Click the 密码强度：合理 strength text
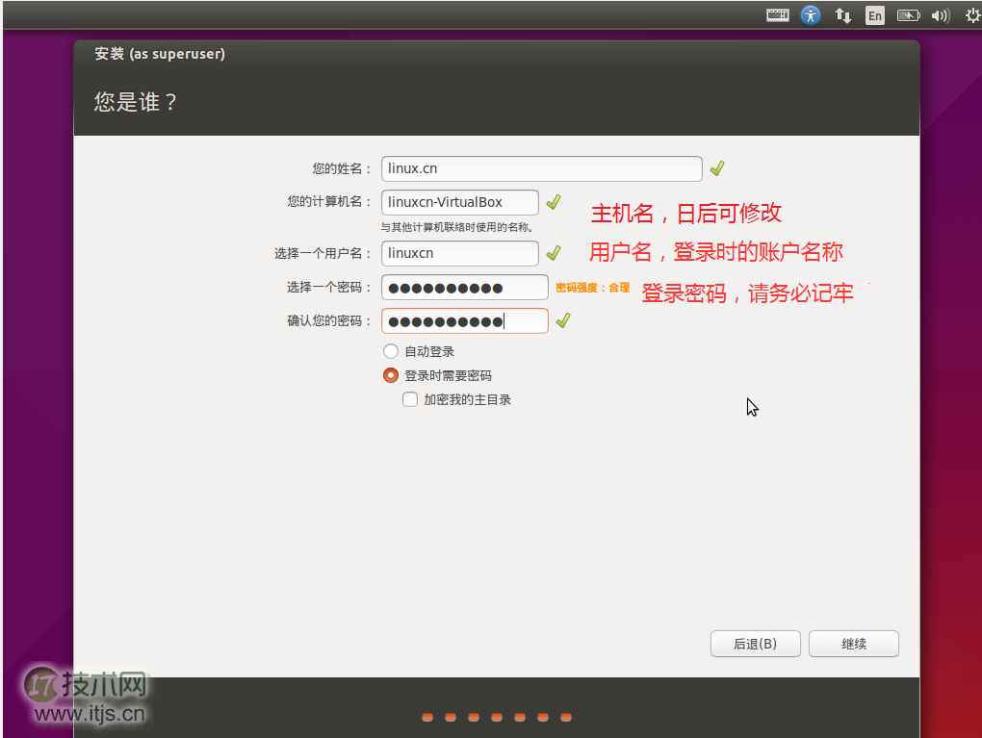Screen dimensions: 982x738 592,288
